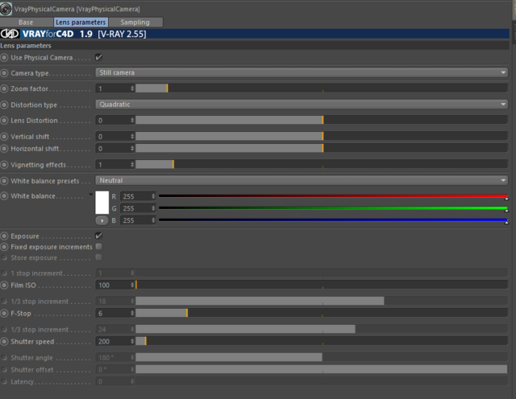Click the Vertical shift value field
Image resolution: width=516 pixels, height=399 pixels.
113,136
